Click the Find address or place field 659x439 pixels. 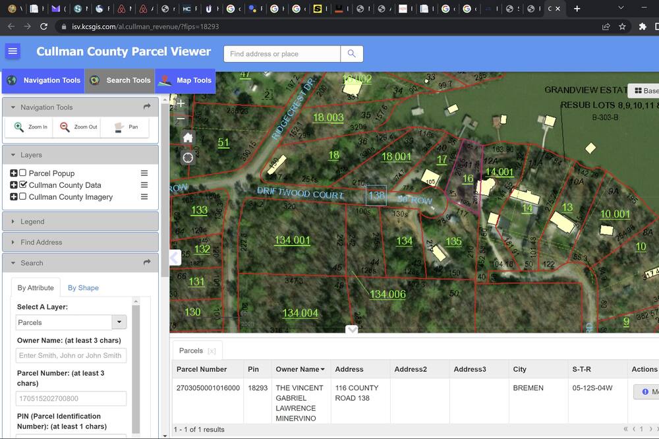[x=282, y=54]
